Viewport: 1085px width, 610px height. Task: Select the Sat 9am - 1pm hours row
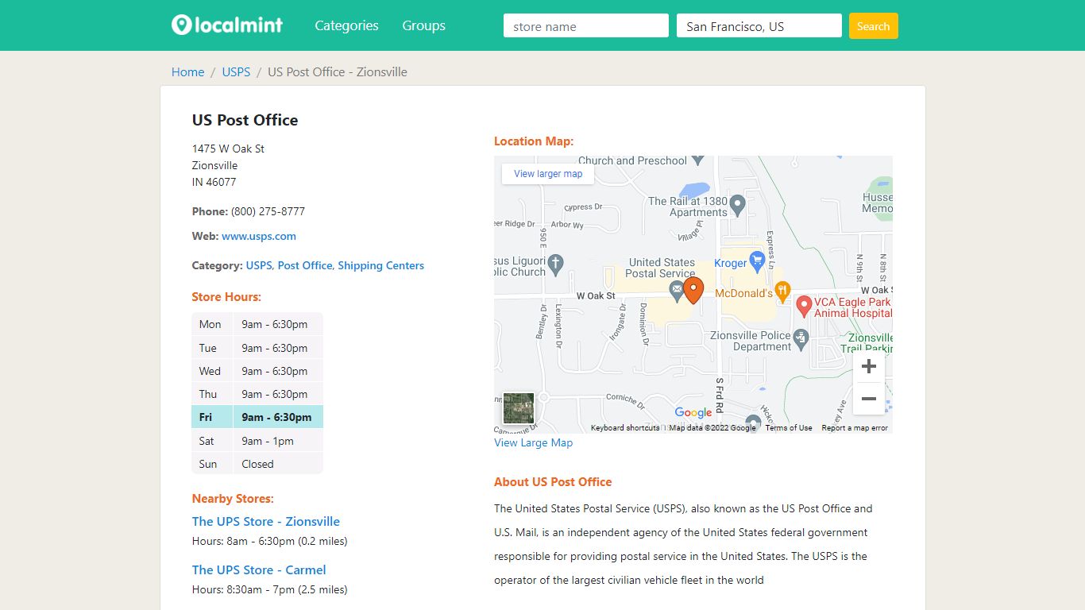[257, 441]
